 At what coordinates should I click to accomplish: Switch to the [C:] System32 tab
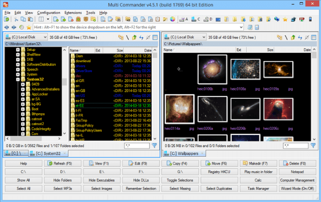(x=48, y=153)
